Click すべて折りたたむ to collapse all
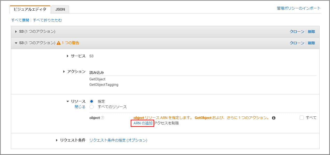This screenshot has width=330, height=155. (x=47, y=20)
